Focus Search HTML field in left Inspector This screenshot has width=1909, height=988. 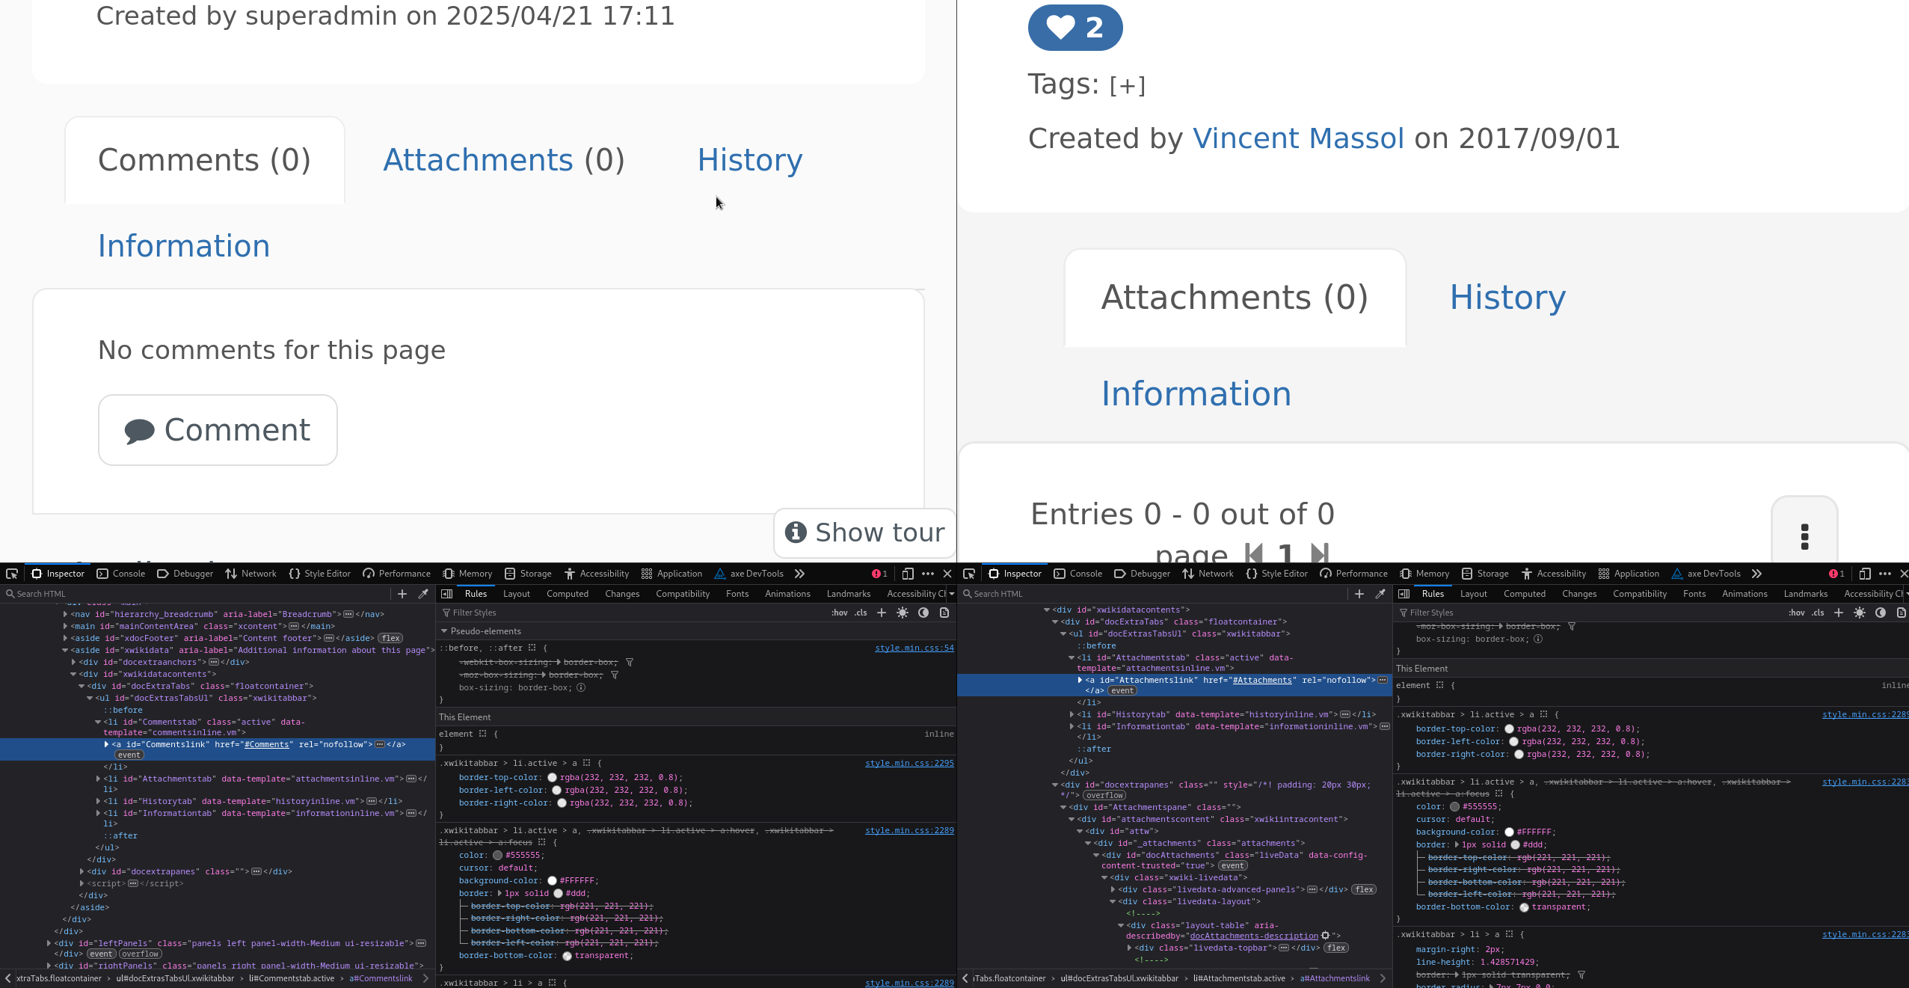[x=198, y=594]
